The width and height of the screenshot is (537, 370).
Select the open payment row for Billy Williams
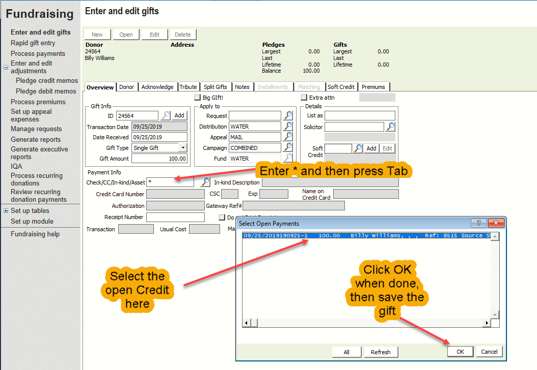367,236
